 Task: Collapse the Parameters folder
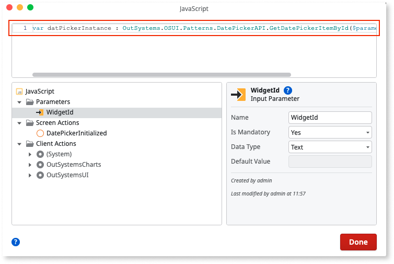(19, 102)
